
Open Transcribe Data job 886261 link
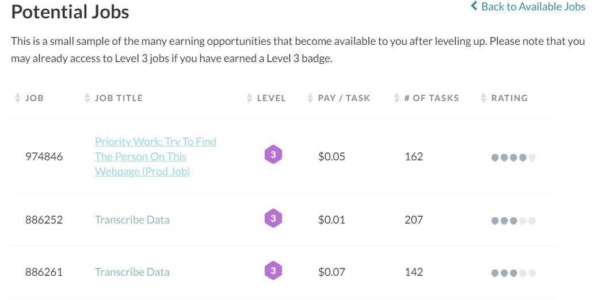(132, 272)
